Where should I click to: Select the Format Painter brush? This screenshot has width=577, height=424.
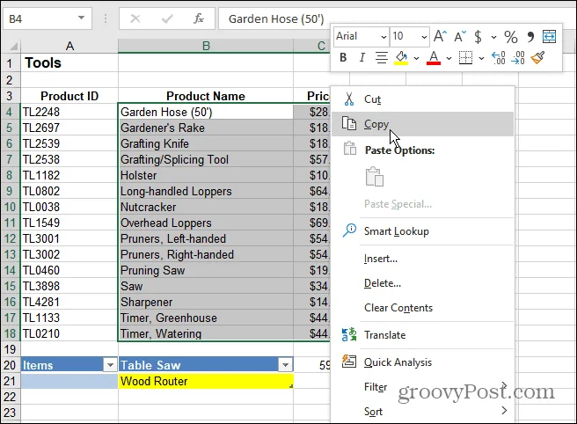[537, 57]
